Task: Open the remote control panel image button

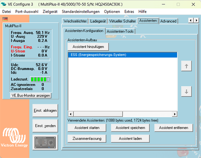Action: point(45,142)
